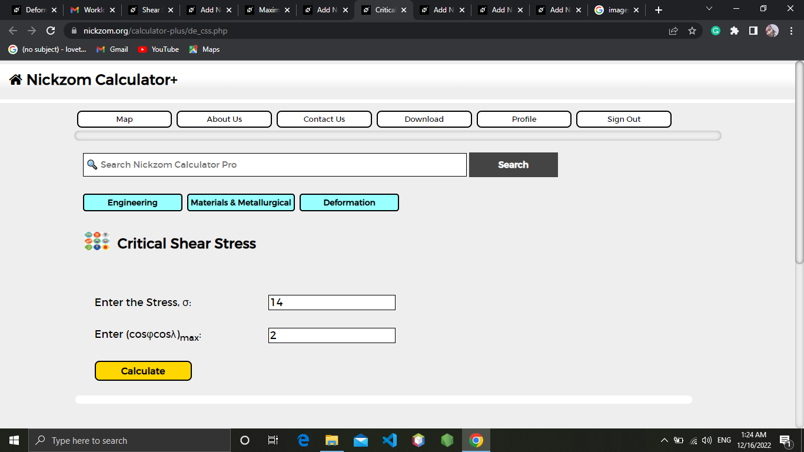
Task: Open ENG language indicator
Action: (724, 440)
